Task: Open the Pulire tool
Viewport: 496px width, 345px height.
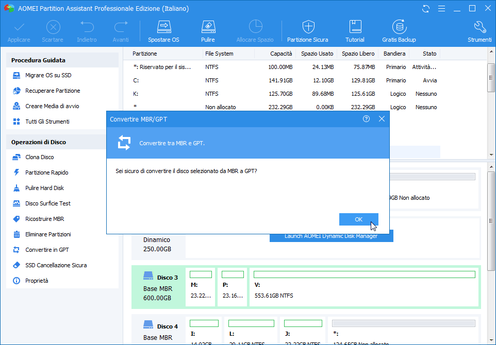Action: pyautogui.click(x=208, y=31)
